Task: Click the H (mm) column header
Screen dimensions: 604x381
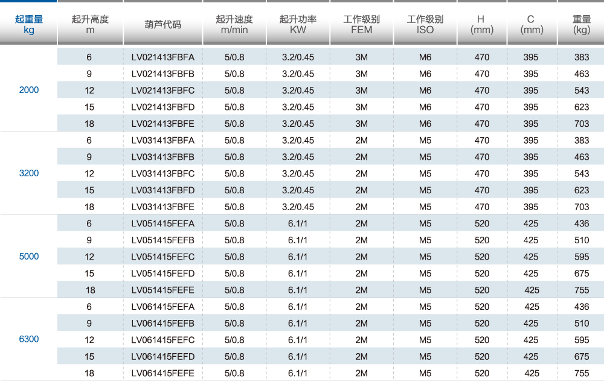Action: [x=481, y=25]
